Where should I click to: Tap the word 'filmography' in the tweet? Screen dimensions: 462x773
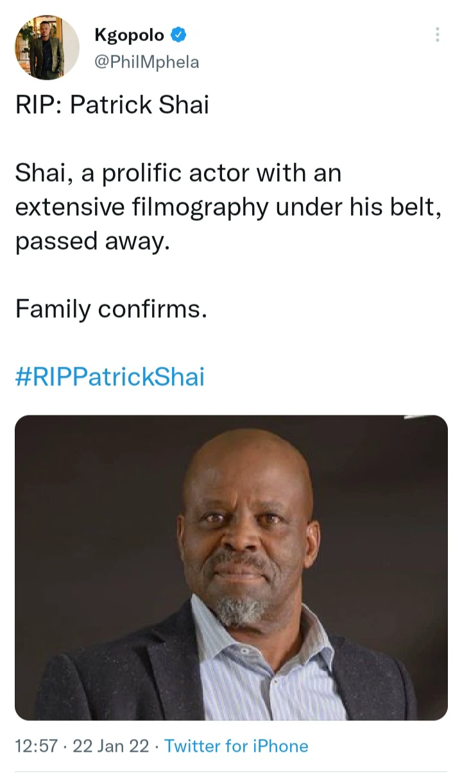(x=198, y=209)
